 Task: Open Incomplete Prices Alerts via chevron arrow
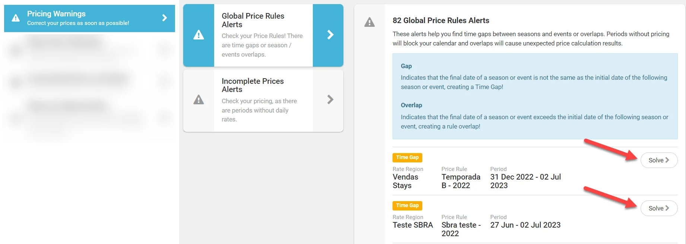pos(330,99)
